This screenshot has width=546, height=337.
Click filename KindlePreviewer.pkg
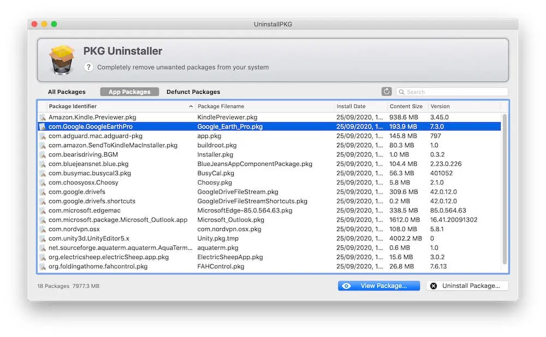227,118
